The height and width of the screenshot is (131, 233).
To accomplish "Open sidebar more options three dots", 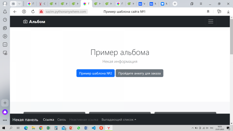I will (5, 120).
